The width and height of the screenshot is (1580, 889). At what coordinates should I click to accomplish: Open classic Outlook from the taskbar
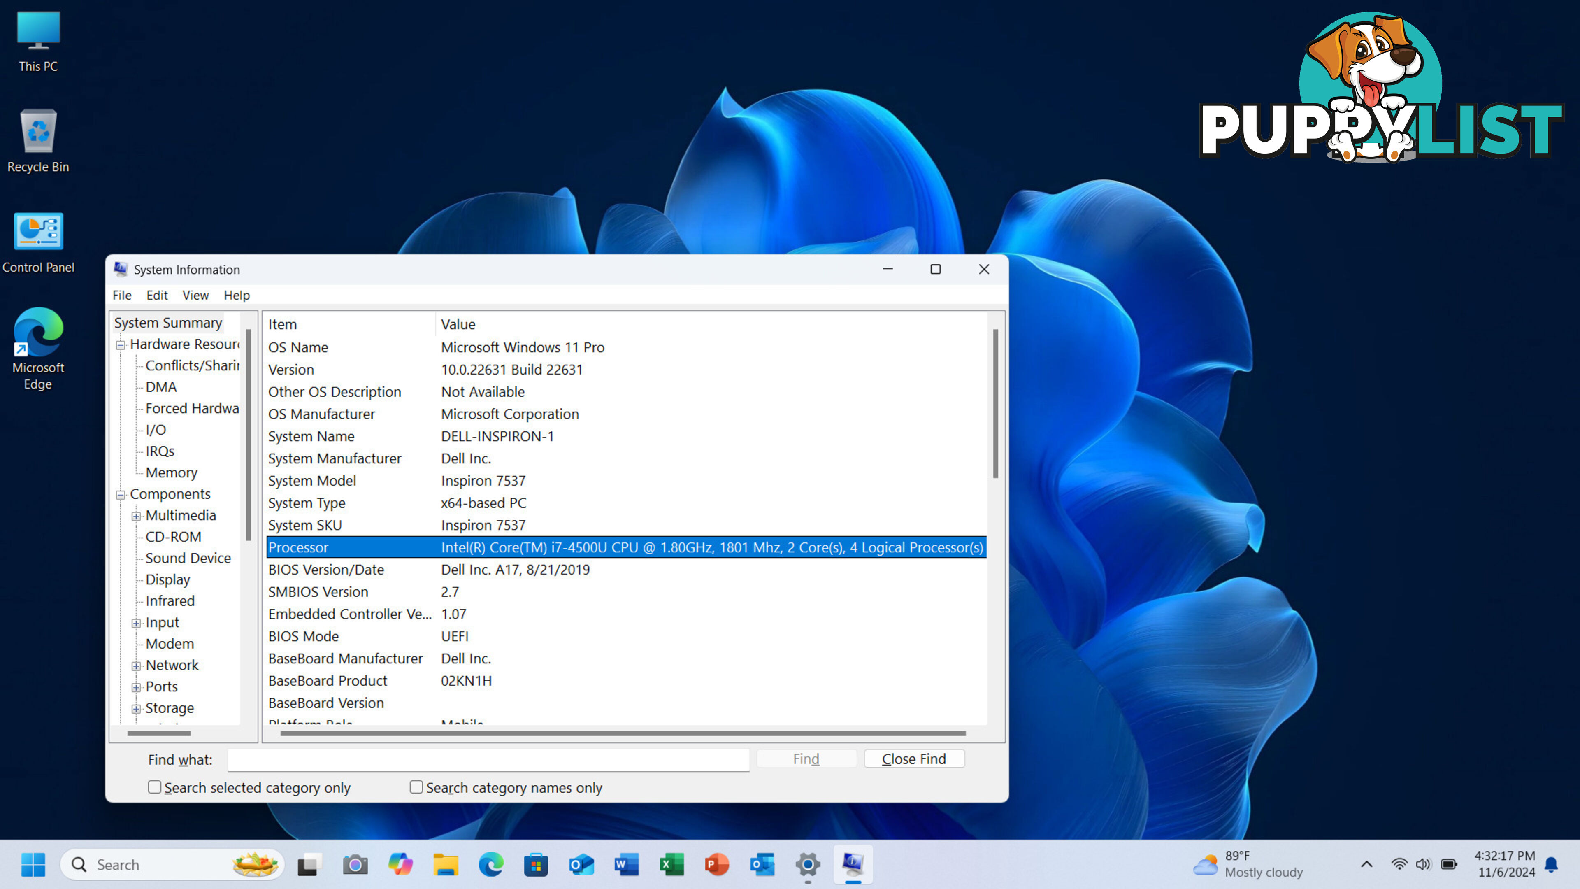tap(762, 864)
